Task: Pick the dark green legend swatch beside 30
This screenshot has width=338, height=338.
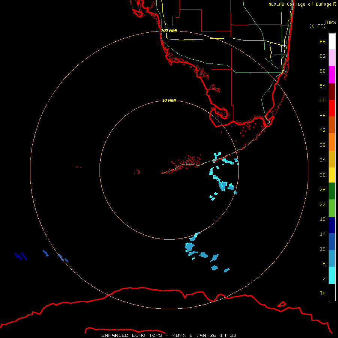Action: pos(332,191)
